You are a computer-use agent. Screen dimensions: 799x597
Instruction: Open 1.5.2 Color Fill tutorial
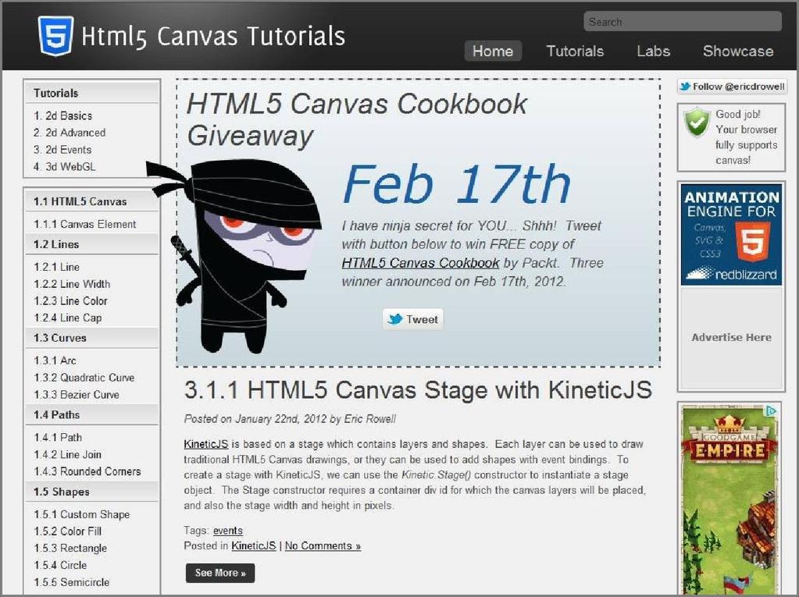coord(68,531)
